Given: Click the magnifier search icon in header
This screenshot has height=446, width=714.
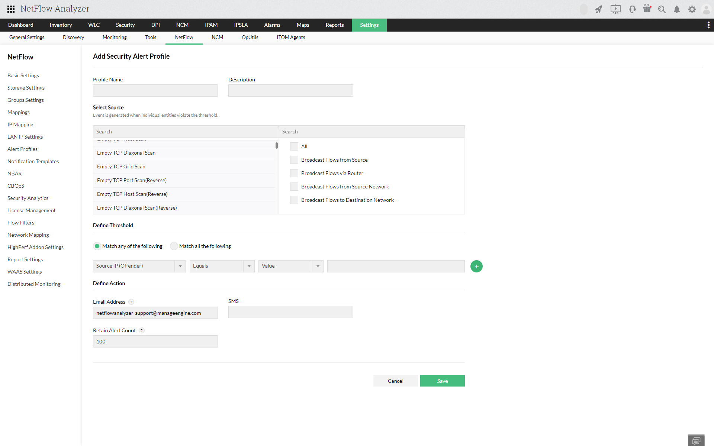Looking at the screenshot, I should click(x=662, y=9).
